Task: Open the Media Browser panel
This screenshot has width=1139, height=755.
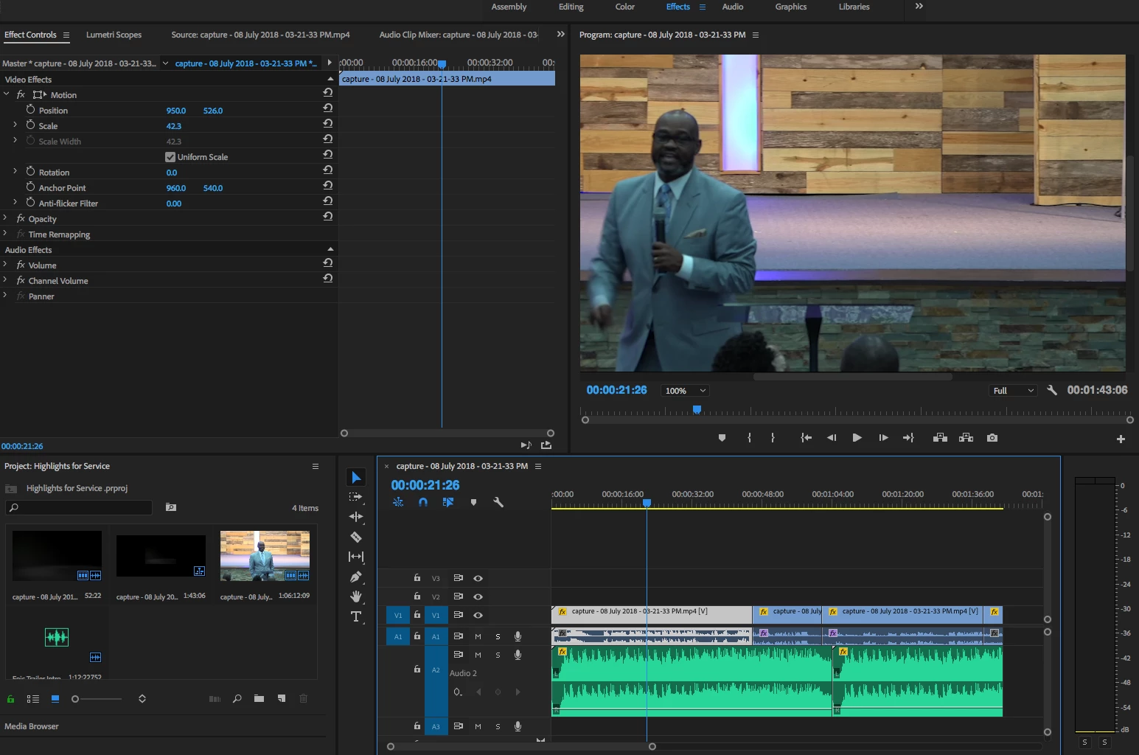Action: pos(32,726)
